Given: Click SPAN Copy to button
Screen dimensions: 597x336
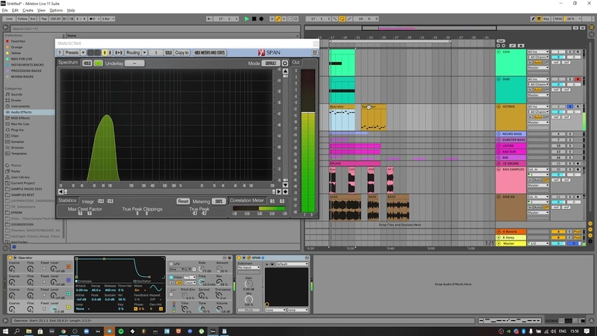Looking at the screenshot, I should pyautogui.click(x=181, y=52).
